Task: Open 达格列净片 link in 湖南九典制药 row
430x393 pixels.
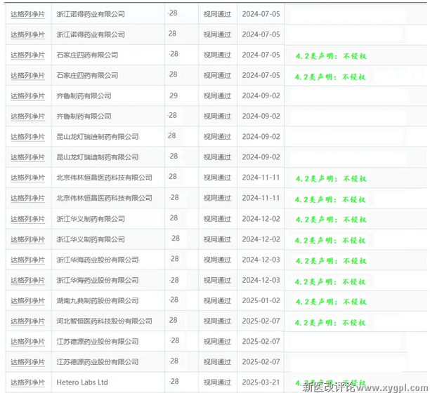Action: (x=27, y=300)
